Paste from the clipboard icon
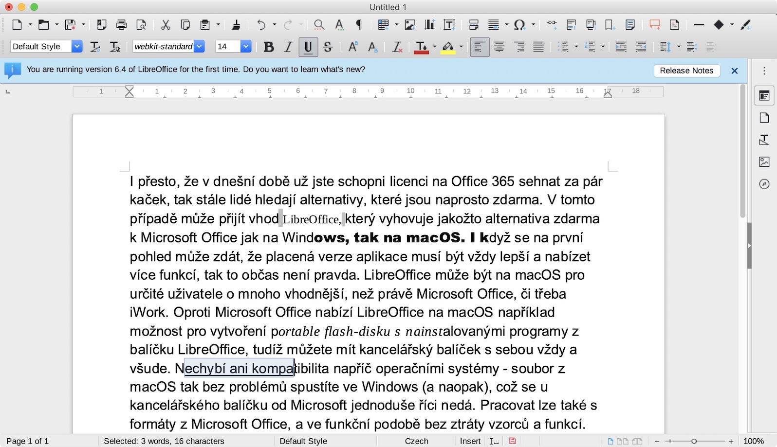 tap(205, 25)
